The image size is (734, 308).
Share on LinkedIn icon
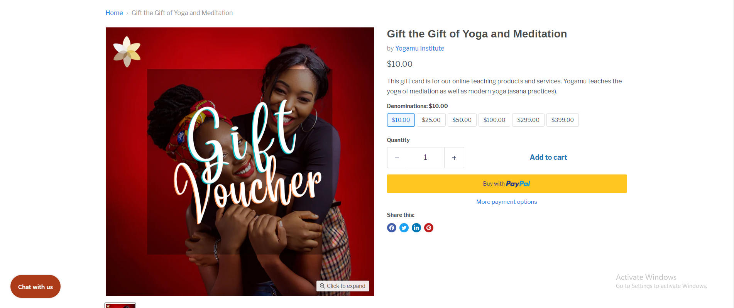coord(416,228)
